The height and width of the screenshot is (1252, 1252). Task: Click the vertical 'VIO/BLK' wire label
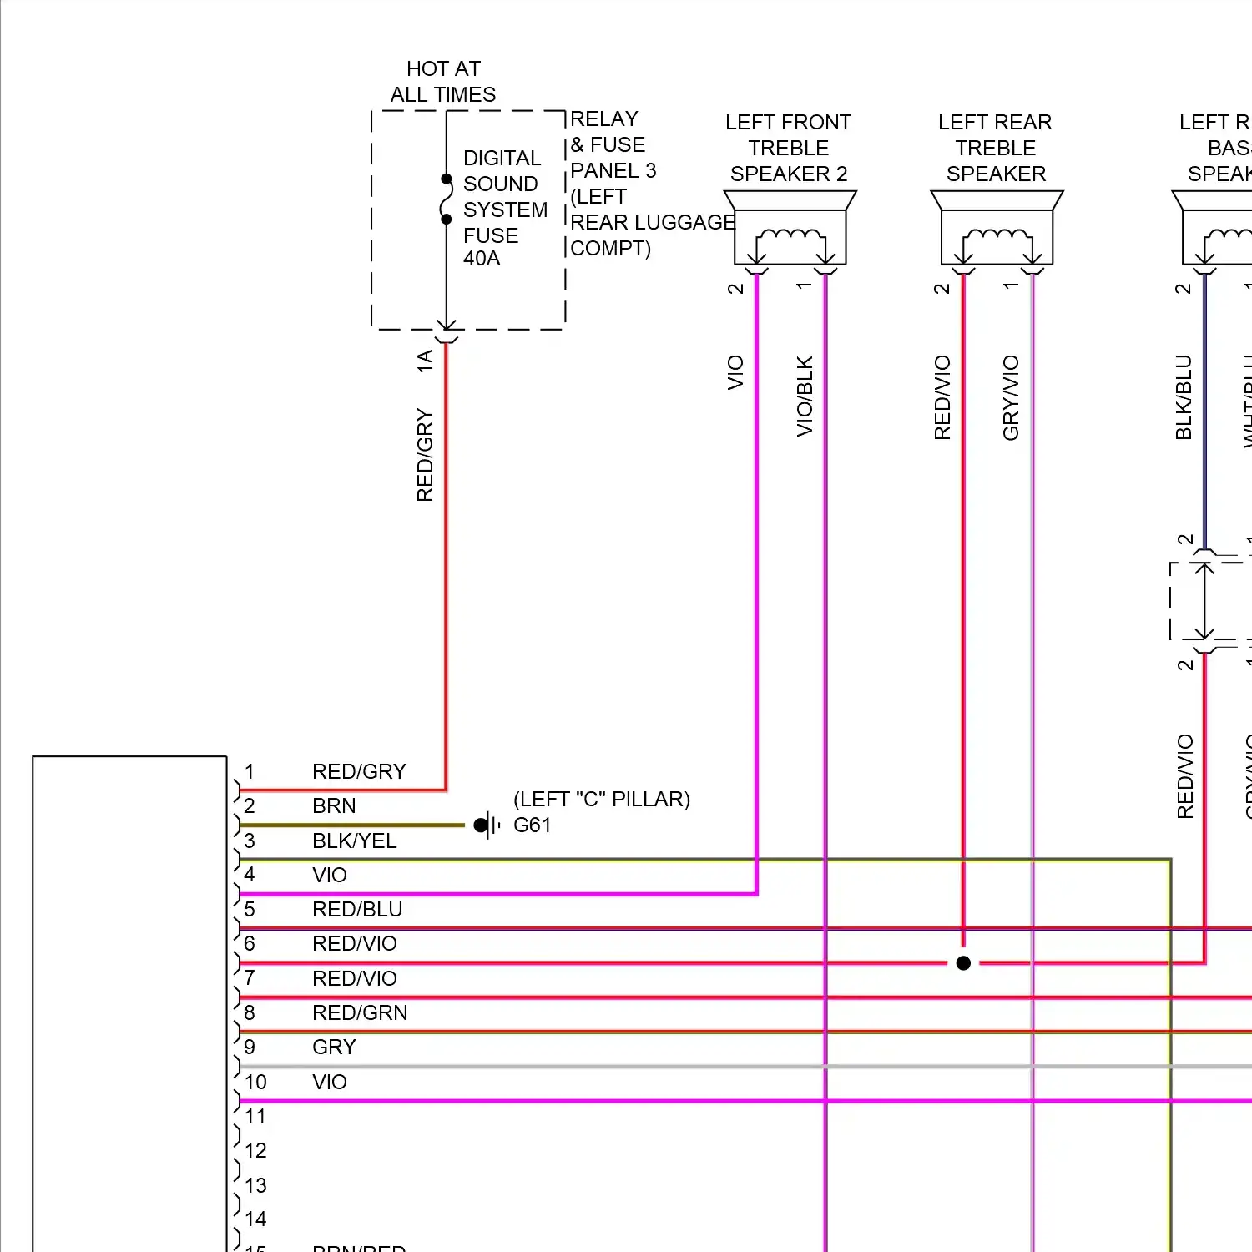click(805, 396)
